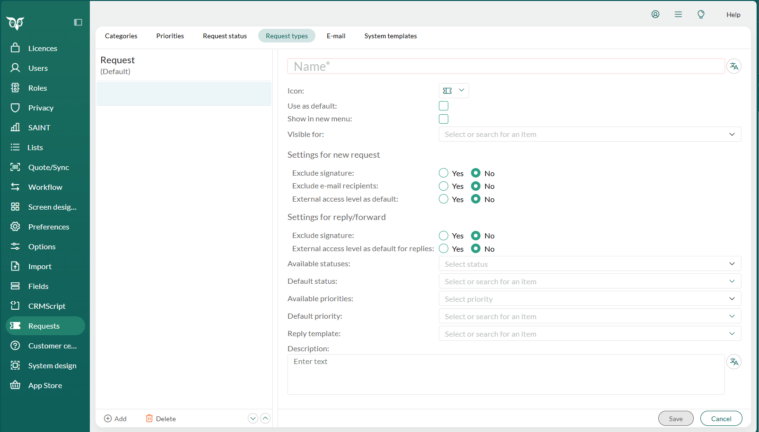Add a new request type
The image size is (759, 432).
(115, 418)
